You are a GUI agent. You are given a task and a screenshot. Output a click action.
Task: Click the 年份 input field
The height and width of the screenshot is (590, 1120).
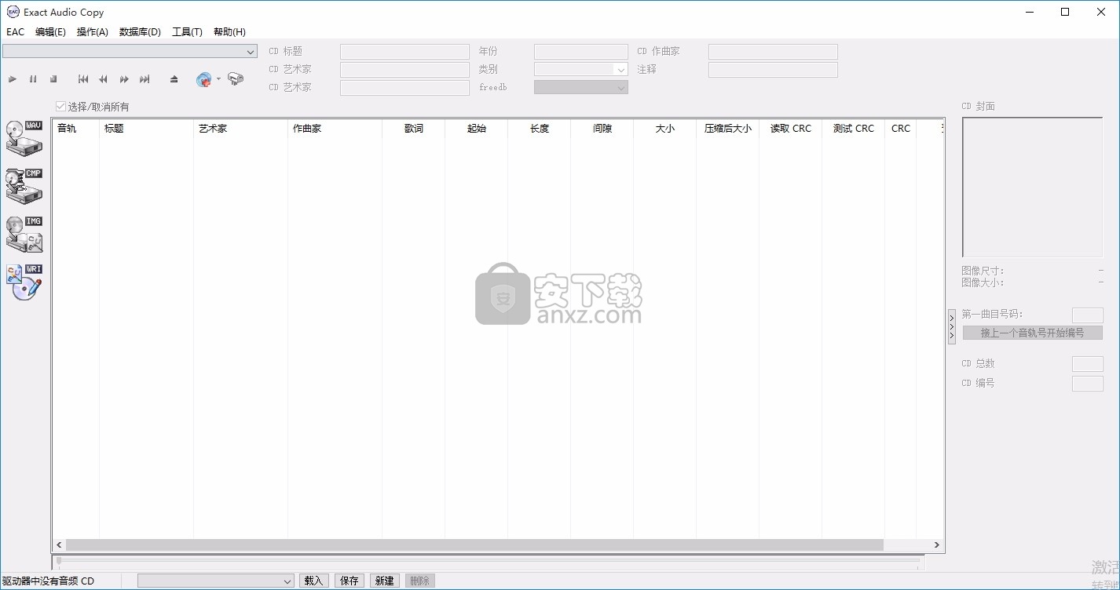coord(581,51)
